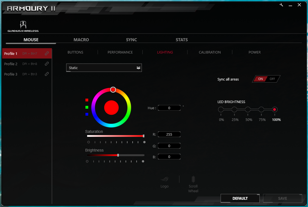The image size is (308, 207).
Task: Click the hue ring selector handle
Action: tap(113, 90)
